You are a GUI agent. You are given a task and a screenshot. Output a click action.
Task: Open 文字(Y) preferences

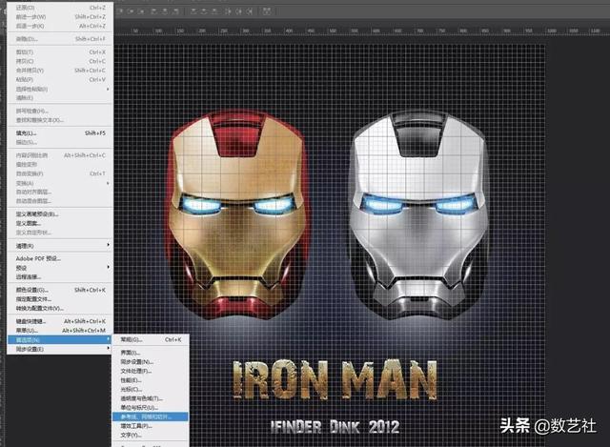(x=151, y=435)
